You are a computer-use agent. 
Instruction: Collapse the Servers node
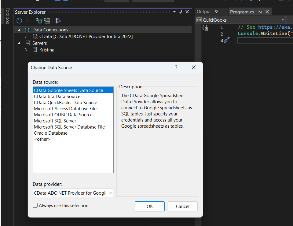[19, 43]
